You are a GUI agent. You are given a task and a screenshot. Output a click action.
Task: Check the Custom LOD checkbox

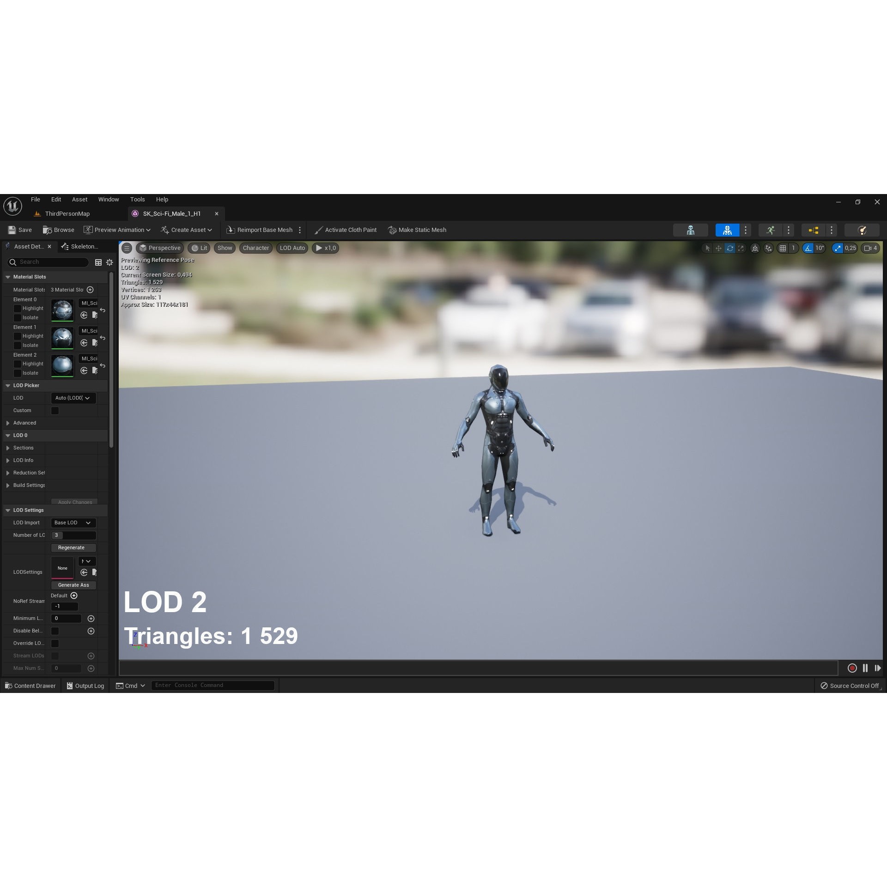[x=55, y=411]
